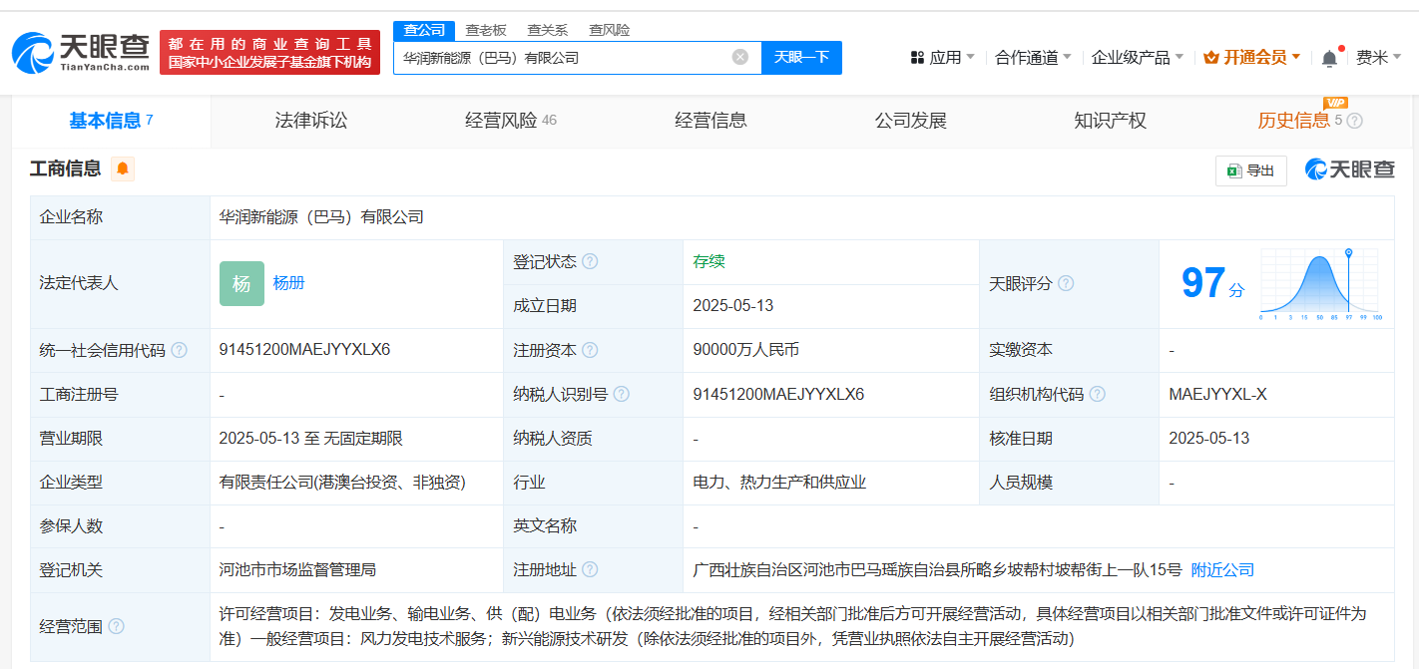Click the 开通会员 crown icon
The height and width of the screenshot is (669, 1419).
click(1213, 57)
